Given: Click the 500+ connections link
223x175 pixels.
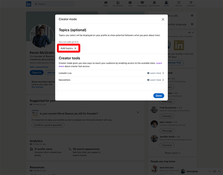Looking at the screenshot, I should (x=39, y=67).
